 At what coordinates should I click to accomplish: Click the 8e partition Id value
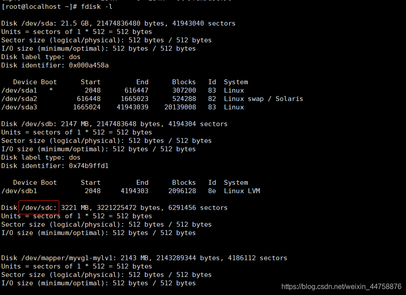coord(212,191)
